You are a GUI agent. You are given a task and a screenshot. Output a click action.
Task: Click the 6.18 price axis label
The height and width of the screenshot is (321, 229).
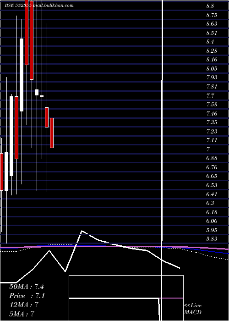(212, 212)
